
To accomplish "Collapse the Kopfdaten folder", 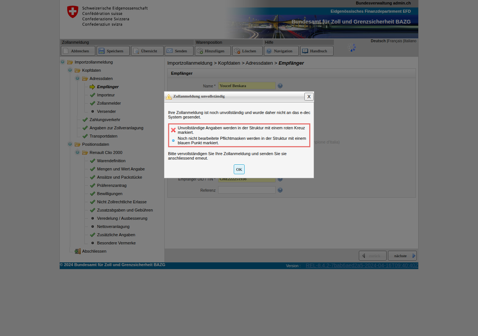I will [x=70, y=70].
